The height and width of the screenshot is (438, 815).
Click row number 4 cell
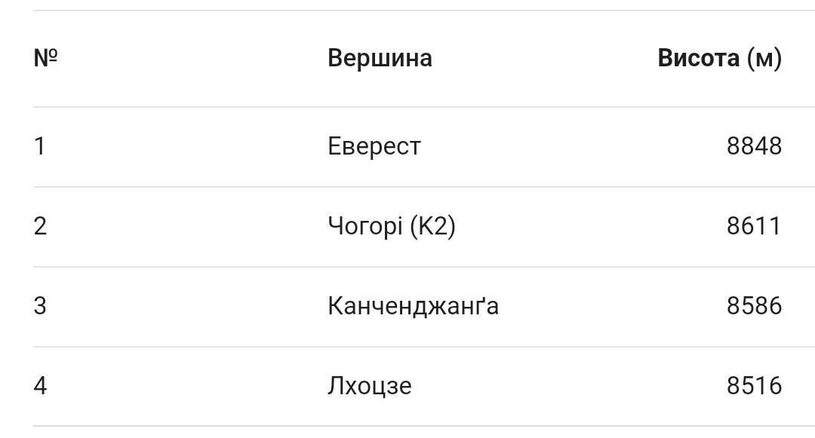[40, 385]
